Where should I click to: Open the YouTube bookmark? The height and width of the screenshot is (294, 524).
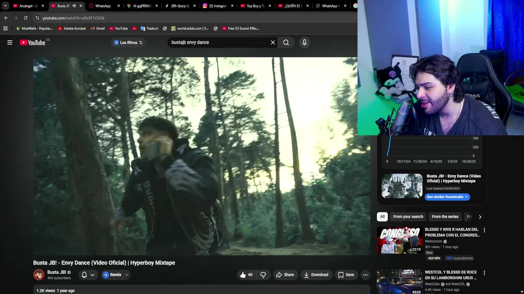pos(118,29)
